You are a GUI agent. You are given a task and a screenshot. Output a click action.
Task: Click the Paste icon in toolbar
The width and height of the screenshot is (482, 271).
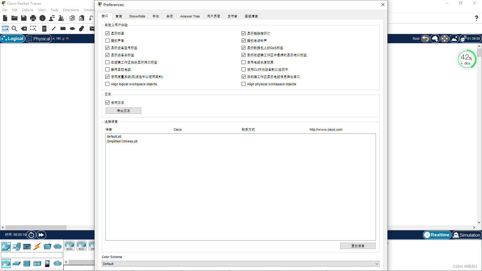pos(82,18)
